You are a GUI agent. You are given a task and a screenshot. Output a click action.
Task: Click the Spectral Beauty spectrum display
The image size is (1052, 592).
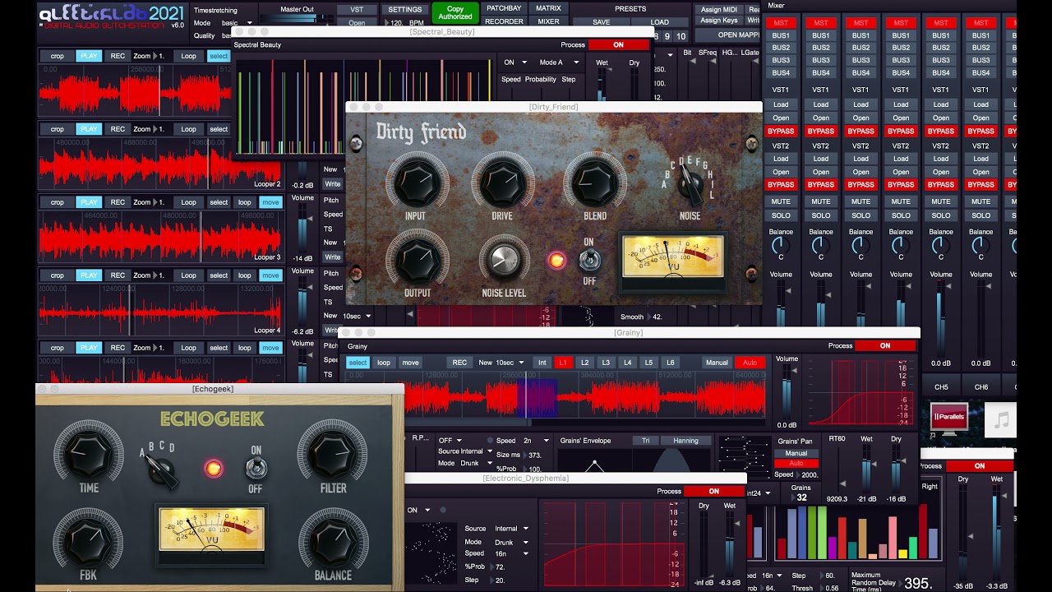pyautogui.click(x=362, y=105)
